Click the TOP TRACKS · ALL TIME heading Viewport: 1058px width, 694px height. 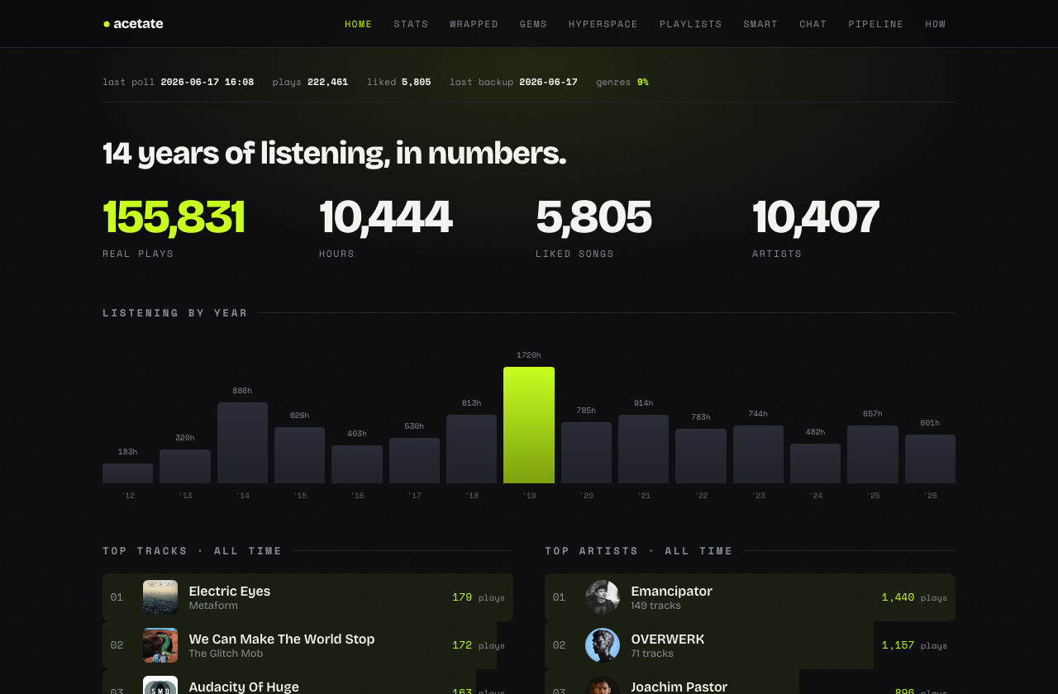click(193, 551)
